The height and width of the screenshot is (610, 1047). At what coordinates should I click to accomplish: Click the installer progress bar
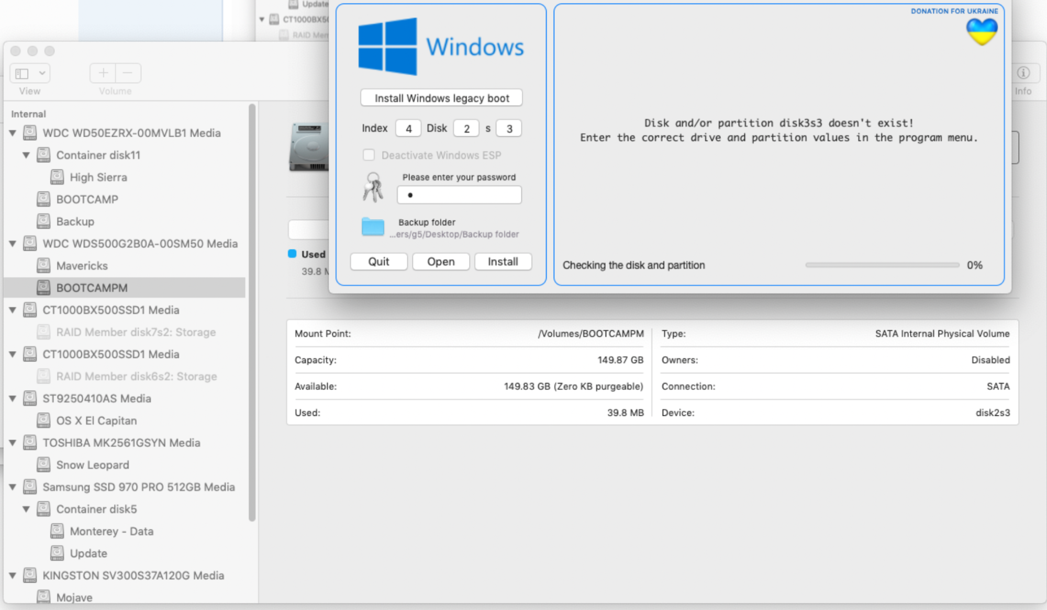(882, 265)
